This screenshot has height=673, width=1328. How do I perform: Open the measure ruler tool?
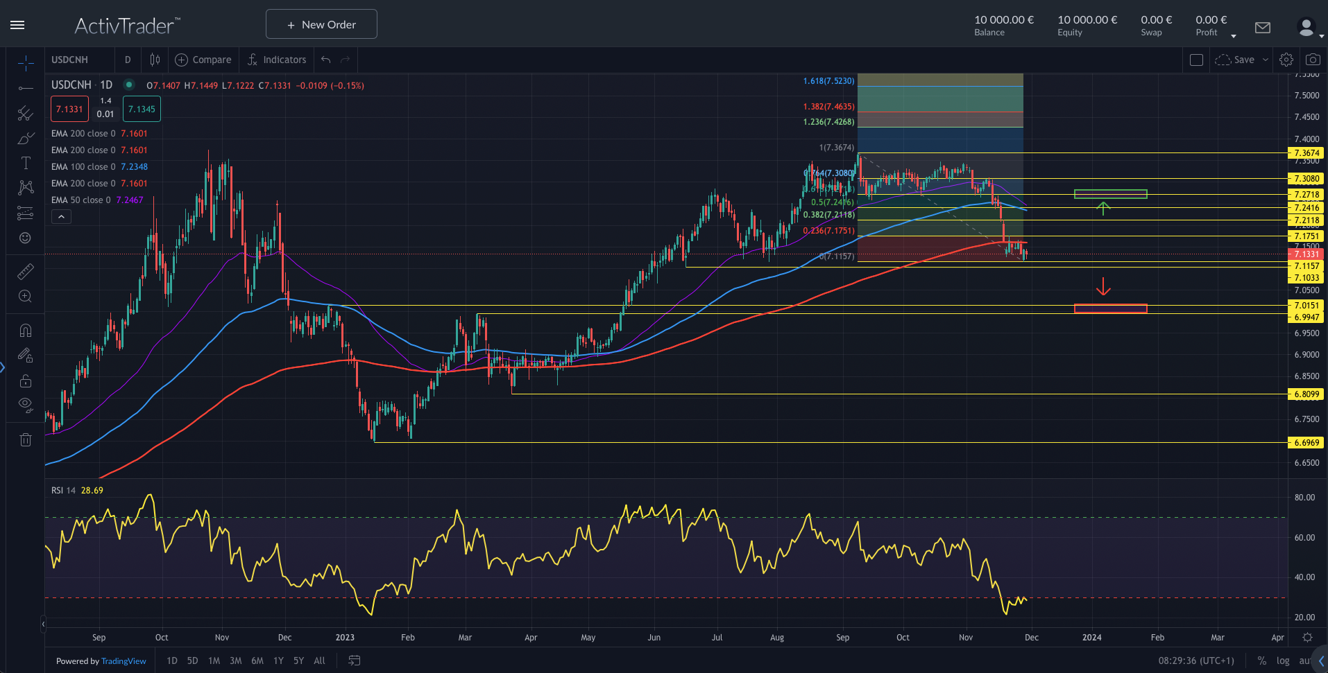point(25,272)
